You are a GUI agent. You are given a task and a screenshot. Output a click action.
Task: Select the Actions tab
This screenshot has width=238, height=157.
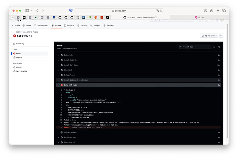point(56,26)
